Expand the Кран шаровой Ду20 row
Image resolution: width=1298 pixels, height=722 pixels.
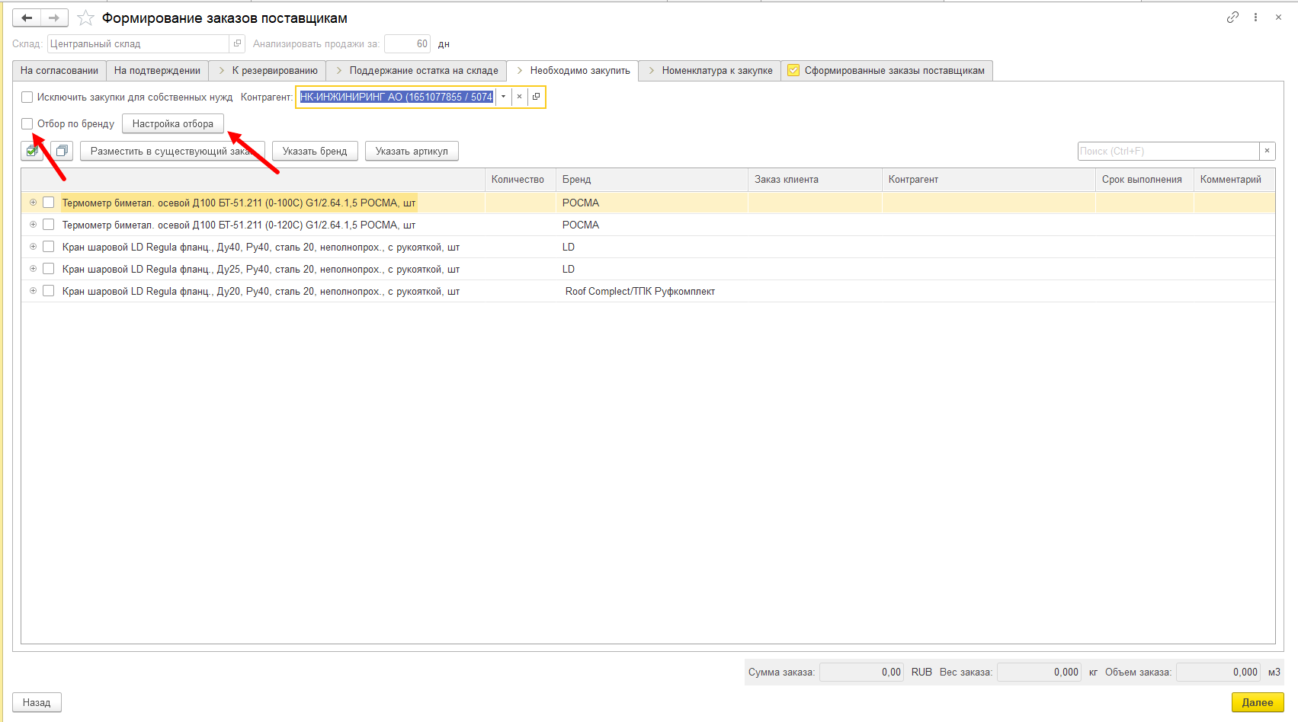point(33,290)
